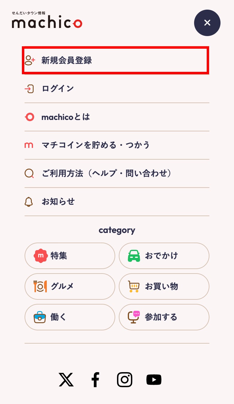
Task: Choose the おでかけ category button
Action: tap(164, 256)
